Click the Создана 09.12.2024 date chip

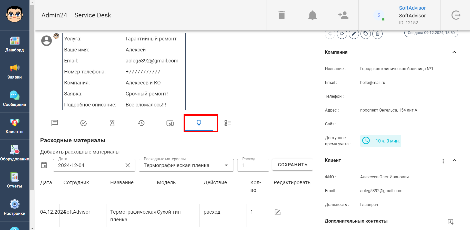click(x=431, y=33)
